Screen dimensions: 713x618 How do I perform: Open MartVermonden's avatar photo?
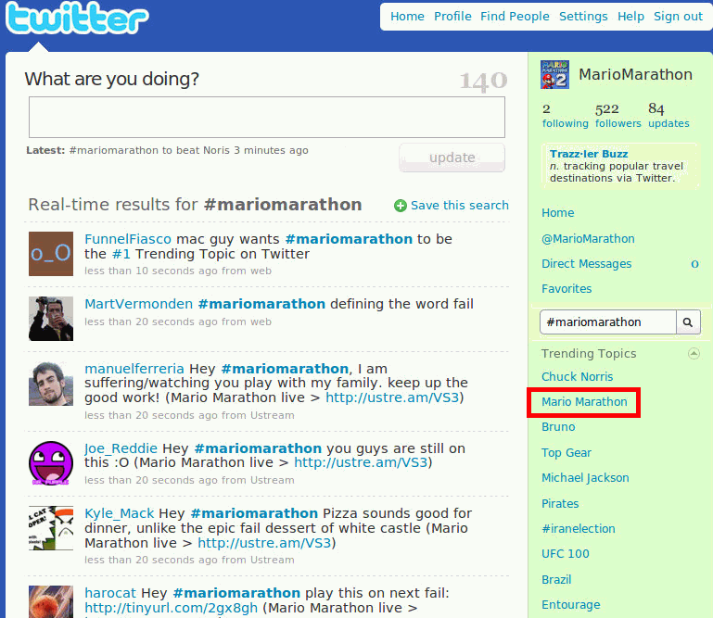[x=51, y=319]
